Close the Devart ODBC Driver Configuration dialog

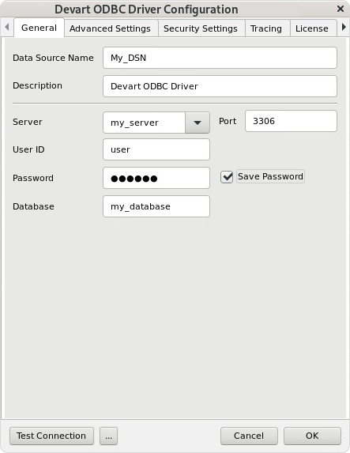coord(341,9)
